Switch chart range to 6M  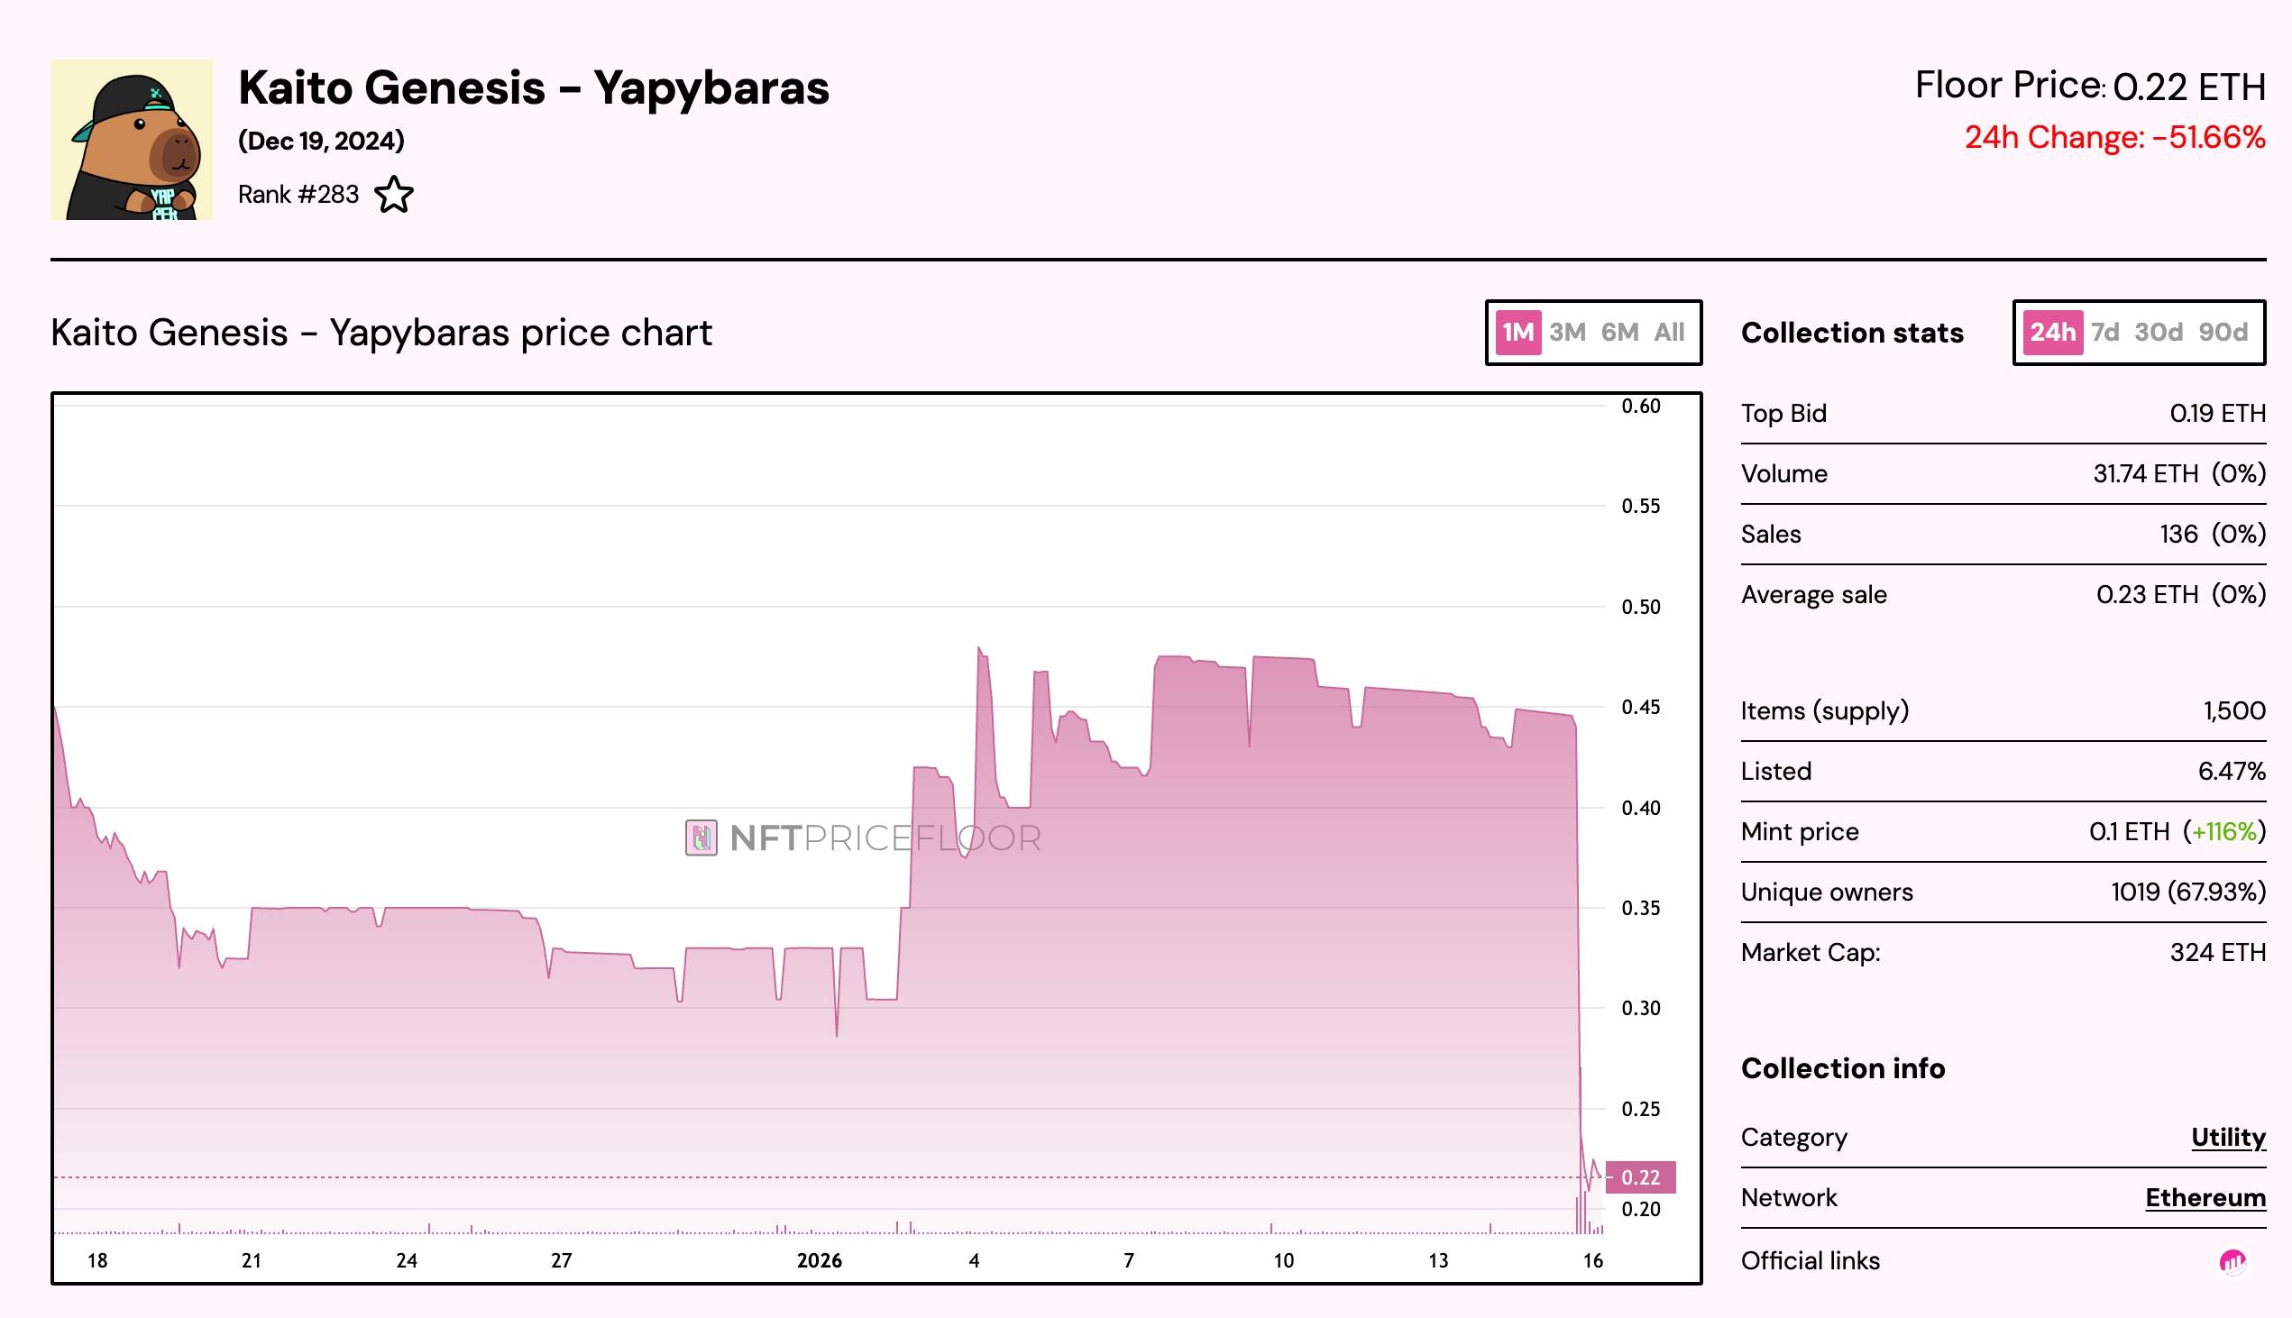click(x=1619, y=333)
